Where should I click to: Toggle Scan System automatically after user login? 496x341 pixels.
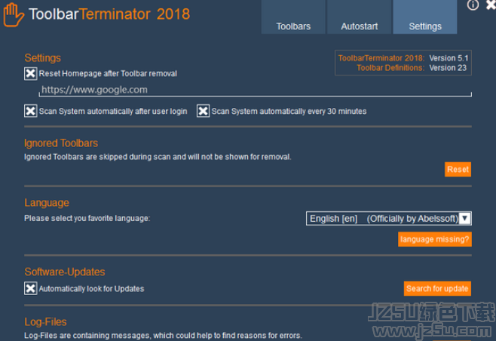pyautogui.click(x=31, y=111)
